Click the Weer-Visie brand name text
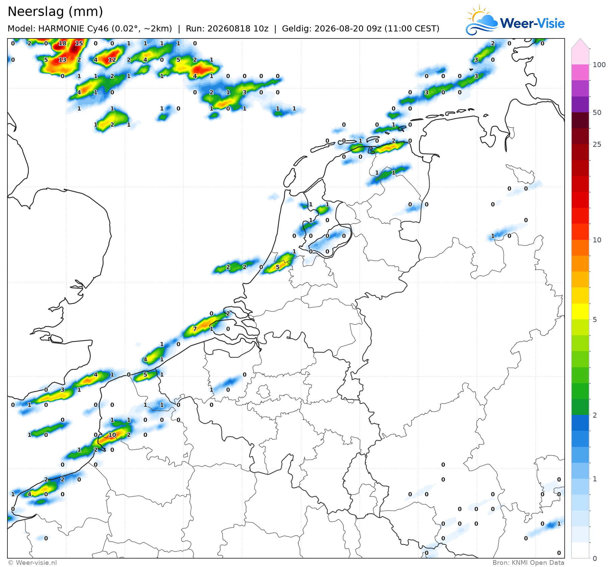 point(532,23)
